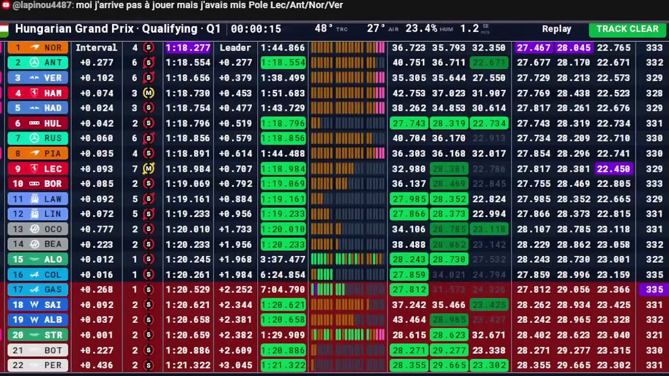Click Norris purple best lap 1:18.277

(x=188, y=48)
